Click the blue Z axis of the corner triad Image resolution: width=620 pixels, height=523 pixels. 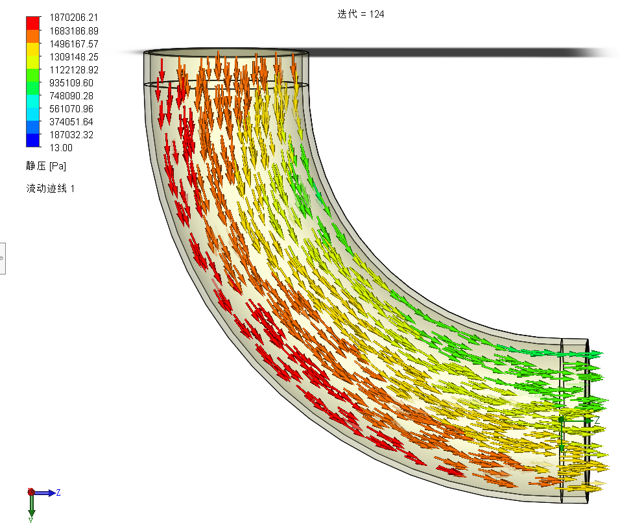[x=45, y=493]
